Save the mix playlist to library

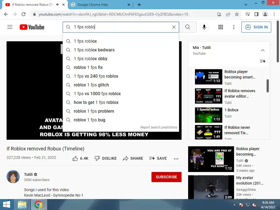[263, 61]
